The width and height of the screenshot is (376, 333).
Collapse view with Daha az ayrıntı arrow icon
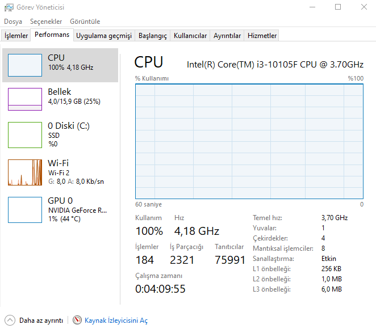coord(10,321)
